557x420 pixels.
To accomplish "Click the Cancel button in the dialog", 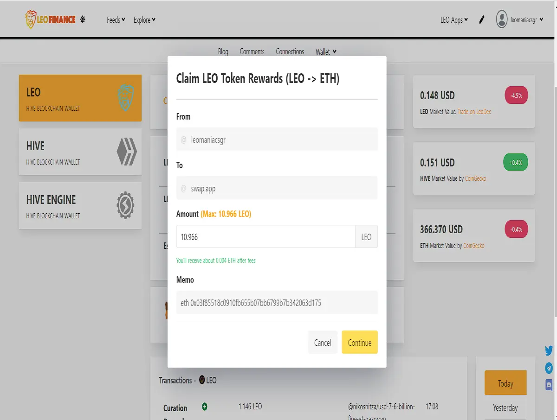I will tap(323, 343).
